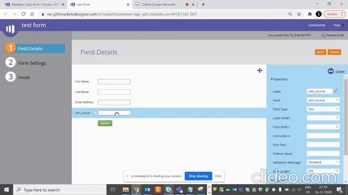Go to step 1 Field Details
The width and height of the screenshot is (348, 195).
point(35,48)
